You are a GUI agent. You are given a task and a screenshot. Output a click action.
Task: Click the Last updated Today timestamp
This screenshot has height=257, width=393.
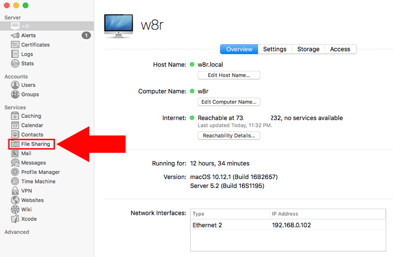click(x=235, y=125)
